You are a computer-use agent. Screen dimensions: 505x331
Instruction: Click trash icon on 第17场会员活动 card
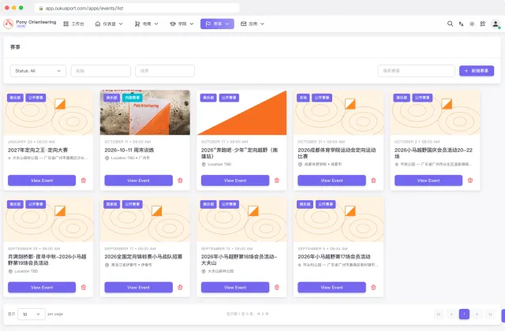(373, 287)
